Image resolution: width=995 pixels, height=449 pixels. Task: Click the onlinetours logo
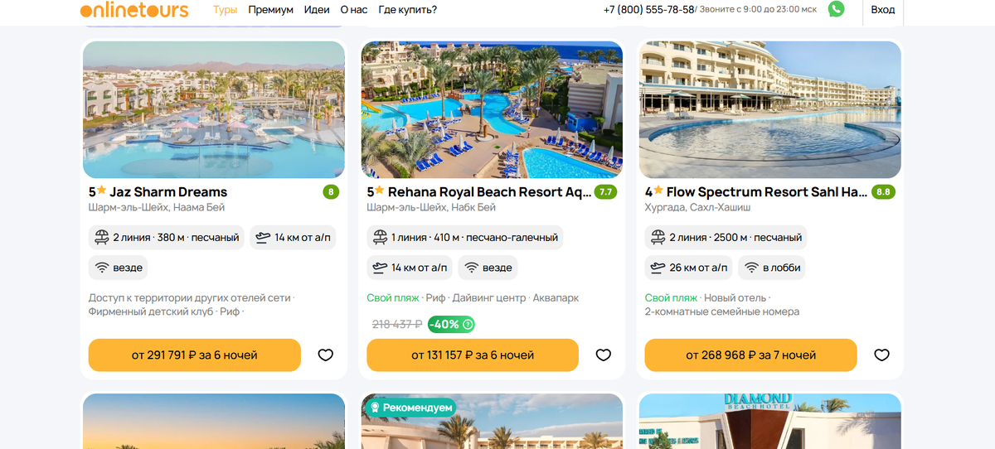click(134, 10)
